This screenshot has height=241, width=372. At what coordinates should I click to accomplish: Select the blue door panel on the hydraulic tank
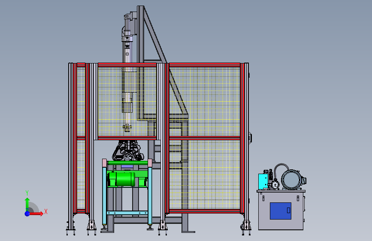click(x=281, y=211)
